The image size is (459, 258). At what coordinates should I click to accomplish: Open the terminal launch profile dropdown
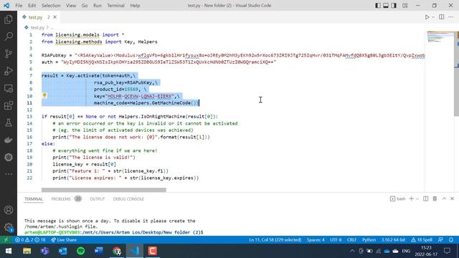(417, 199)
